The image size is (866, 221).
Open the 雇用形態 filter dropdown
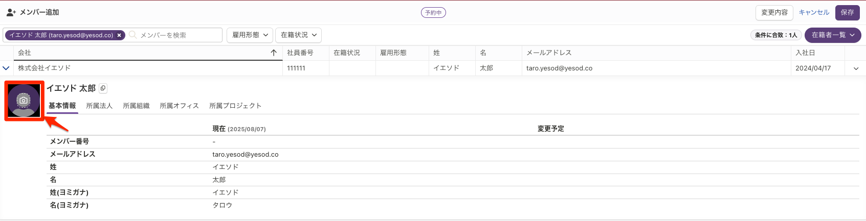[250, 35]
